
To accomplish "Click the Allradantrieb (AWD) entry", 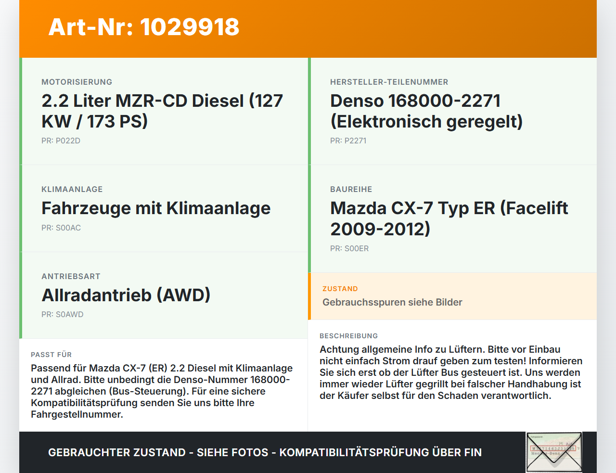I will (x=126, y=295).
